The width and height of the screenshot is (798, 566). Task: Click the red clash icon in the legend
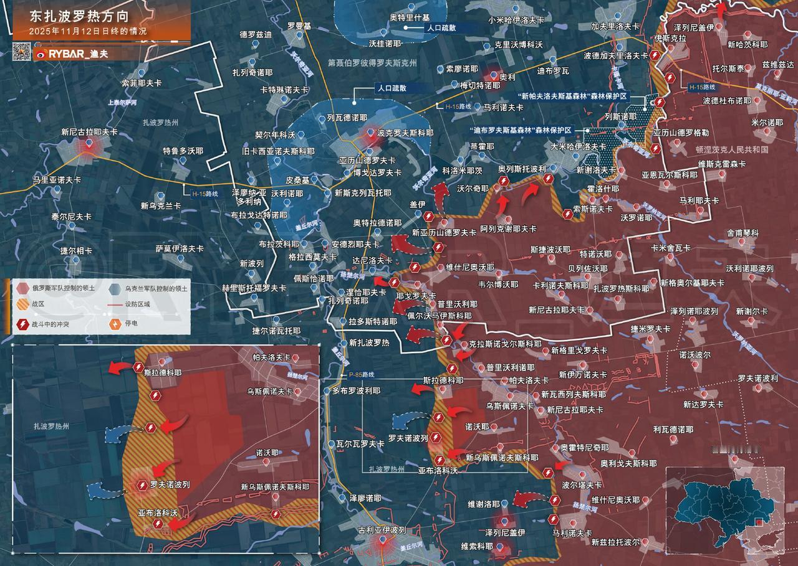pos(22,324)
